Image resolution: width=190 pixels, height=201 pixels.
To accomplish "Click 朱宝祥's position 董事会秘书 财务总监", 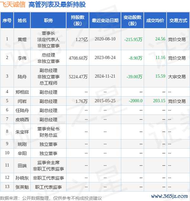I will coord(48,132).
